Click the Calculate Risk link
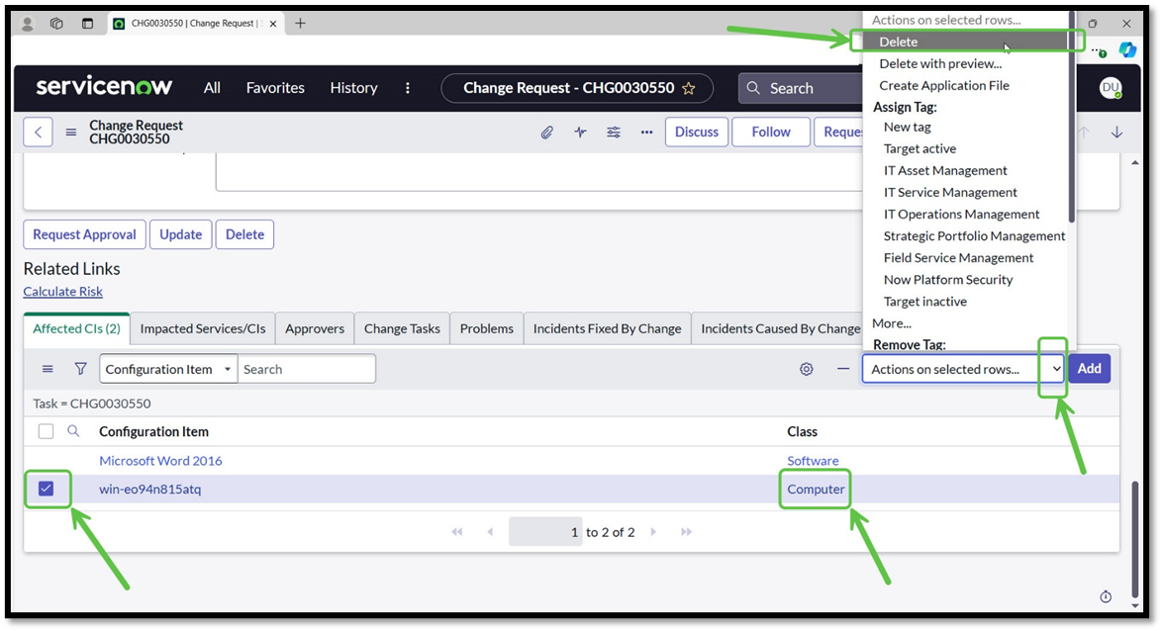The height and width of the screenshot is (631, 1162). (x=63, y=292)
